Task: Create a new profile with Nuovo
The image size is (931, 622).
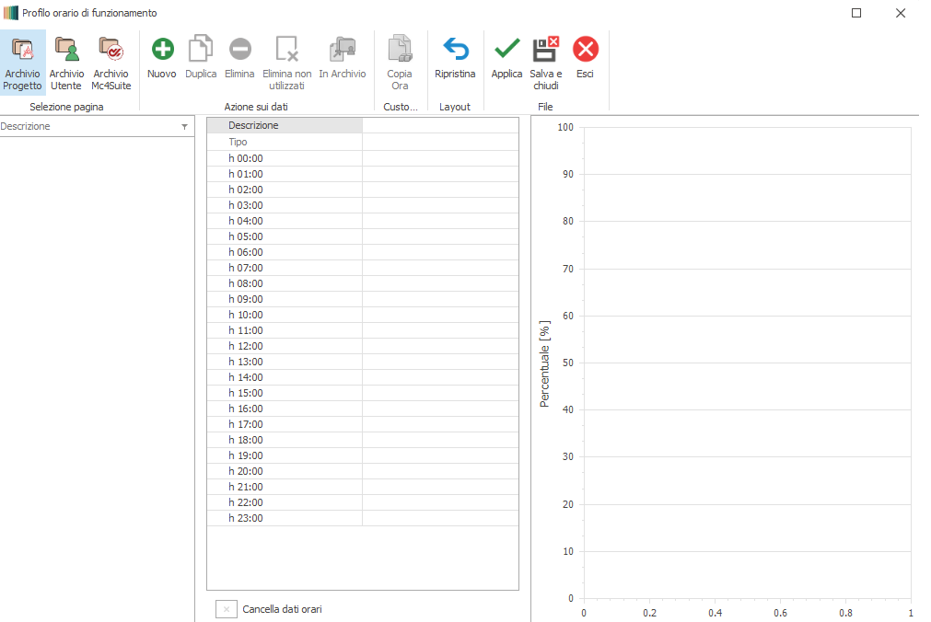Action: click(x=162, y=50)
